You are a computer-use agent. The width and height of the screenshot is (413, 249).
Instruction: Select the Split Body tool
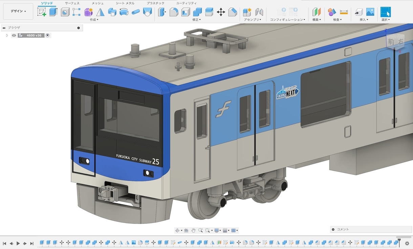click(209, 12)
